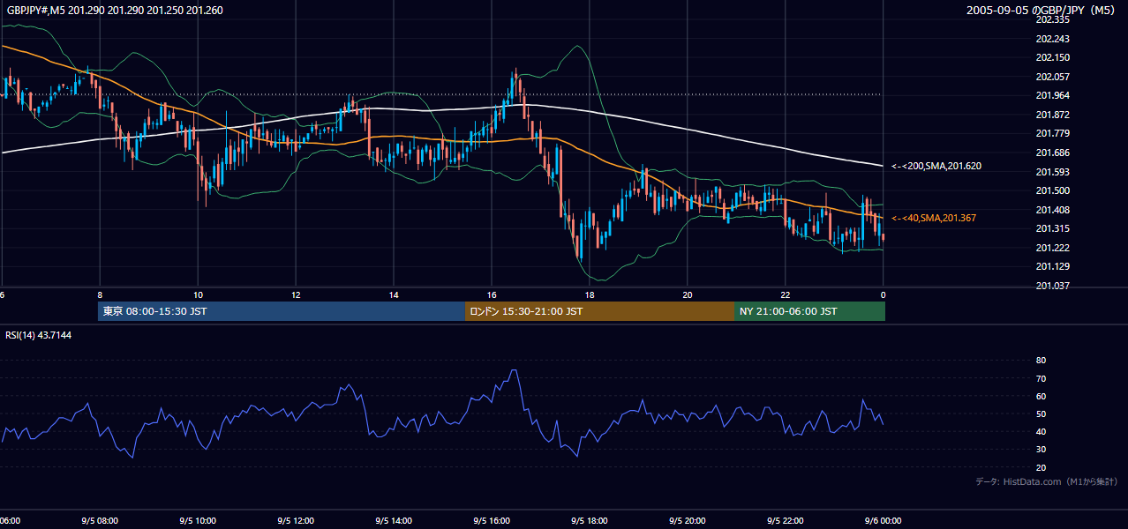Select the 40 SMA label 201.367

point(934,218)
